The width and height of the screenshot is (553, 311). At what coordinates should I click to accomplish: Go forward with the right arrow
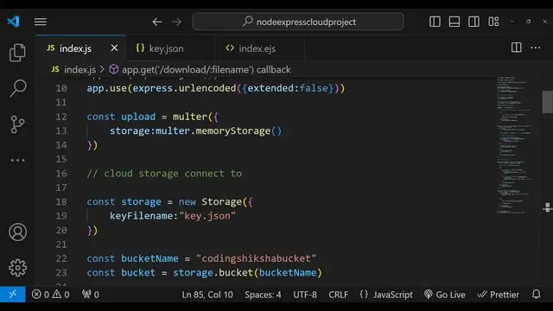176,22
